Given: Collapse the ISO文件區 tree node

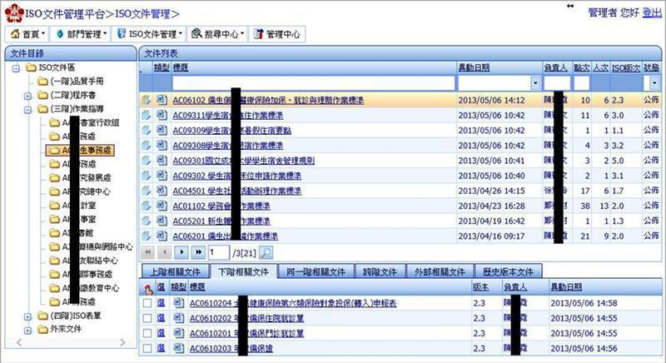Looking at the screenshot, I should [16, 68].
